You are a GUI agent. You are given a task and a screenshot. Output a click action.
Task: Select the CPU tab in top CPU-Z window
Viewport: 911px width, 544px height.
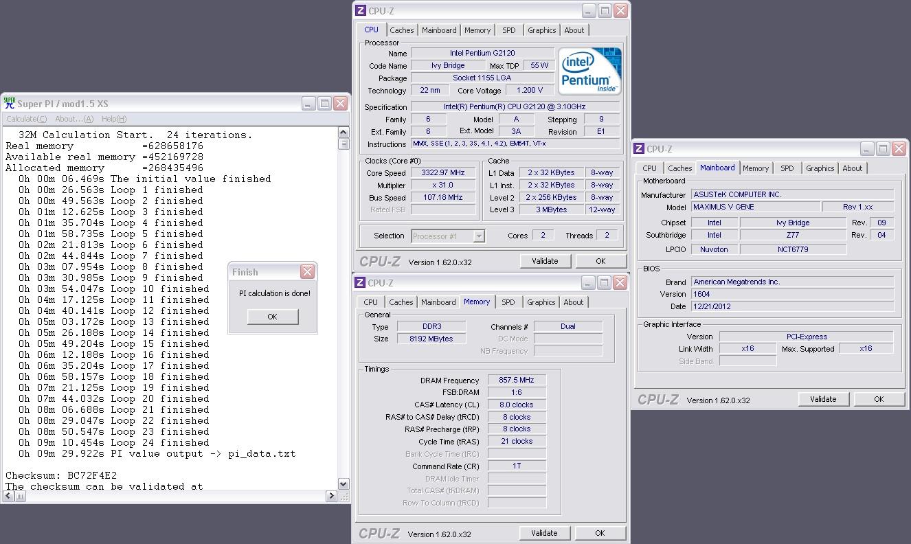[372, 30]
